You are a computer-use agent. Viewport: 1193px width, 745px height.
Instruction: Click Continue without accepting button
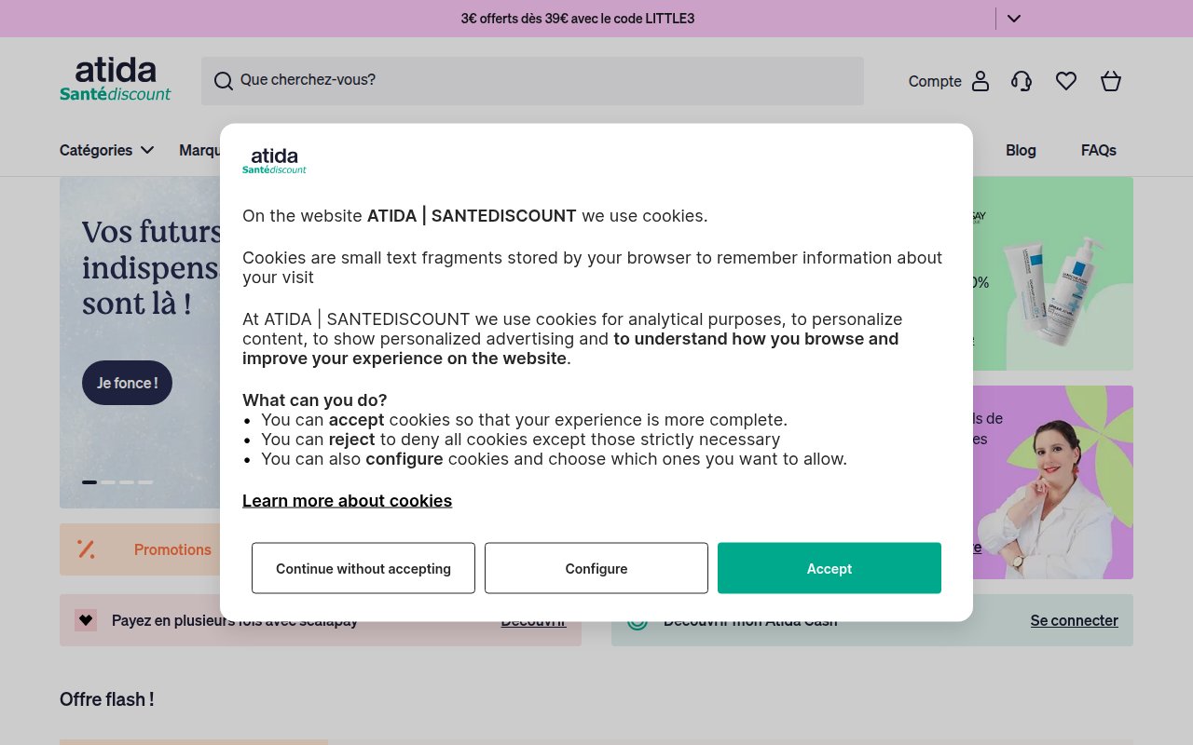(363, 568)
